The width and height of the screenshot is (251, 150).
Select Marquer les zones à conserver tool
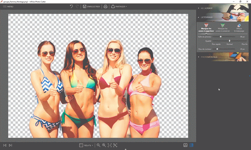[222, 27]
